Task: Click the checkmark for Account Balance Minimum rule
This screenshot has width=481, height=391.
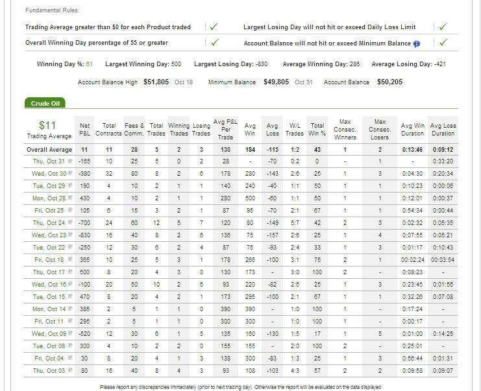Action: [443, 42]
